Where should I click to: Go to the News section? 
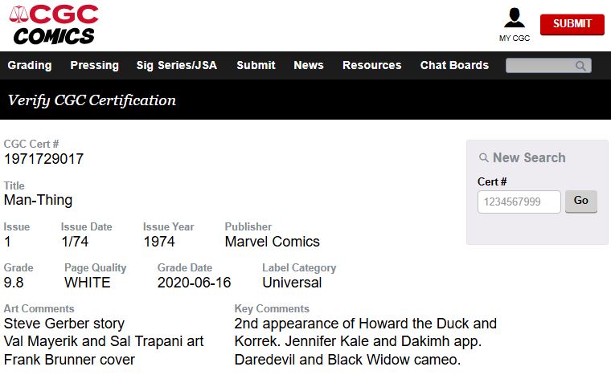coord(309,66)
